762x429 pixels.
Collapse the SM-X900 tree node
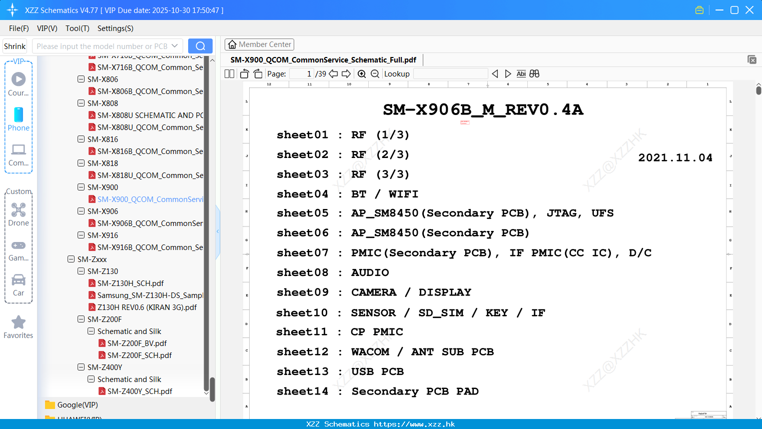pos(81,187)
